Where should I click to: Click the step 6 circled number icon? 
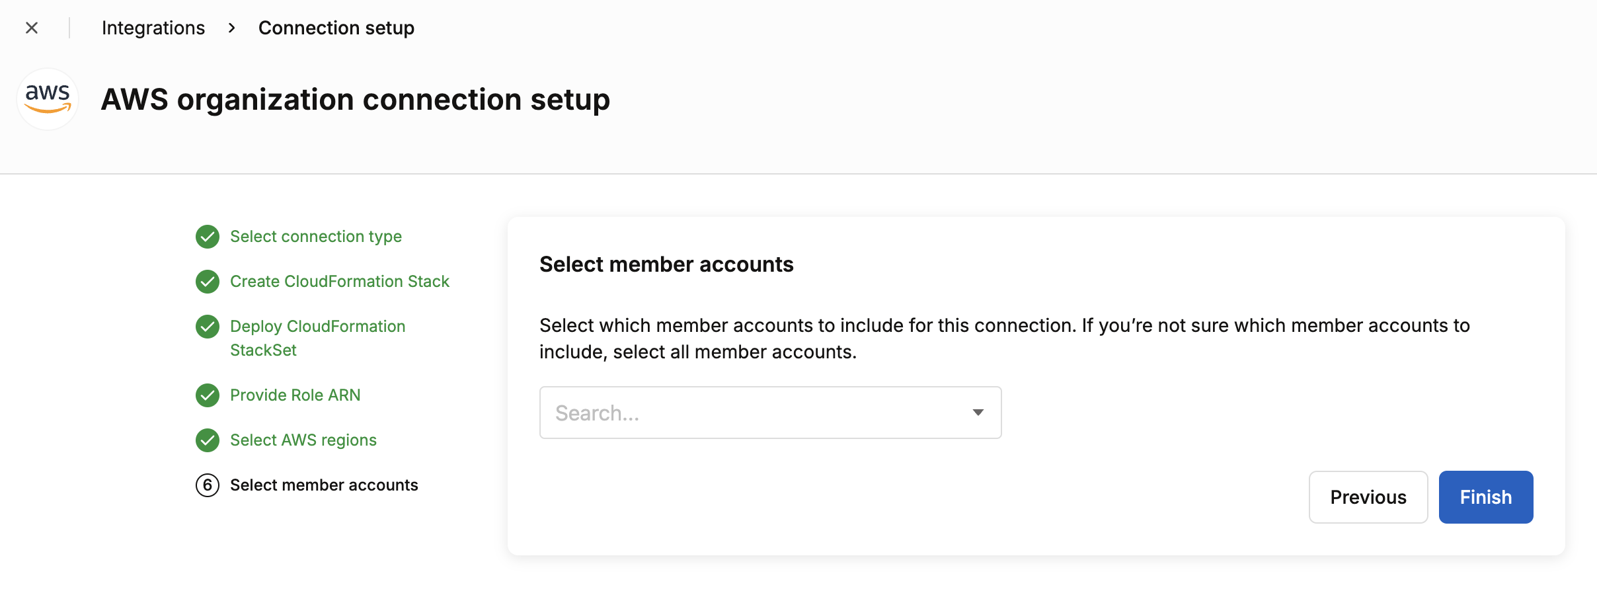208,485
